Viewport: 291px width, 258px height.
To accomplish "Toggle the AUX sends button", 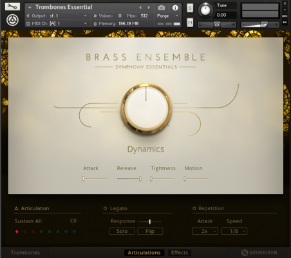I will pyautogui.click(x=285, y=16).
